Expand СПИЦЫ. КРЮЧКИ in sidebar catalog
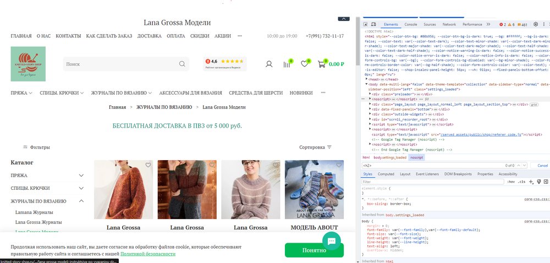The width and height of the screenshot is (550, 263). point(81,188)
